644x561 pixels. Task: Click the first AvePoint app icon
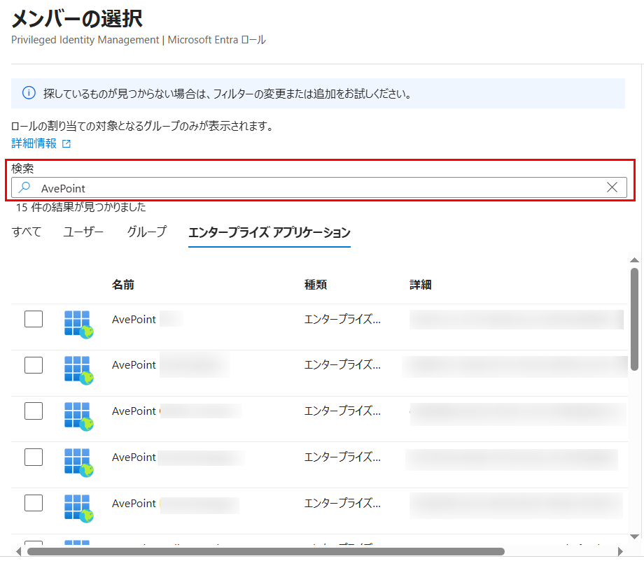(x=79, y=324)
